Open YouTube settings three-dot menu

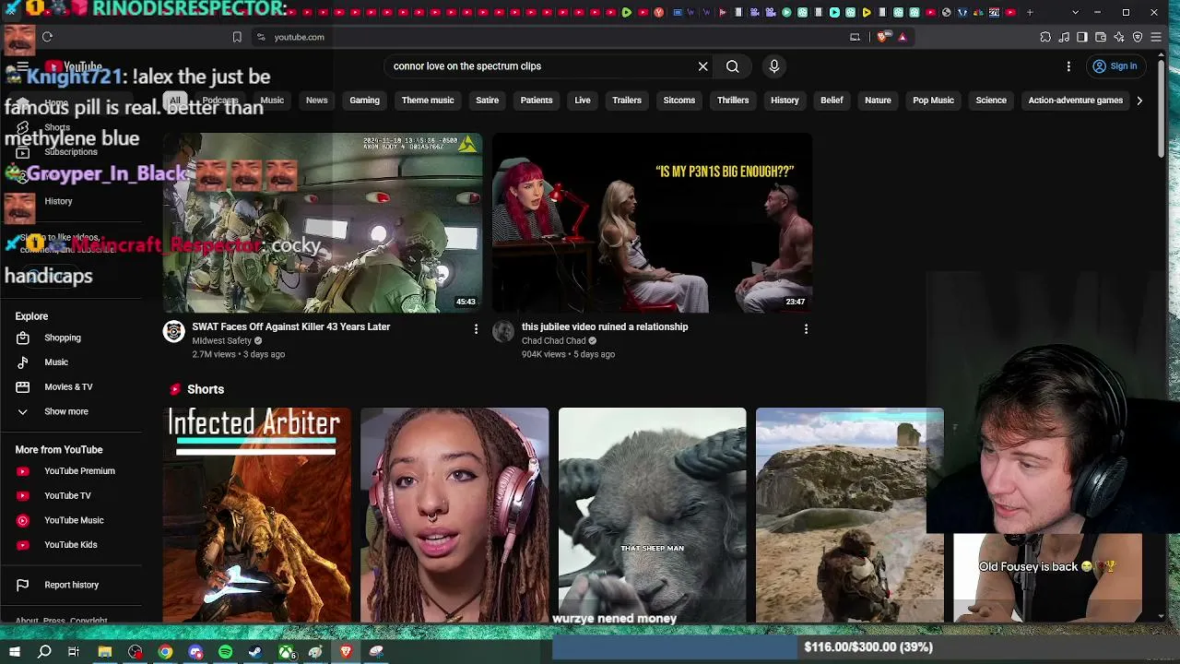pos(1068,66)
